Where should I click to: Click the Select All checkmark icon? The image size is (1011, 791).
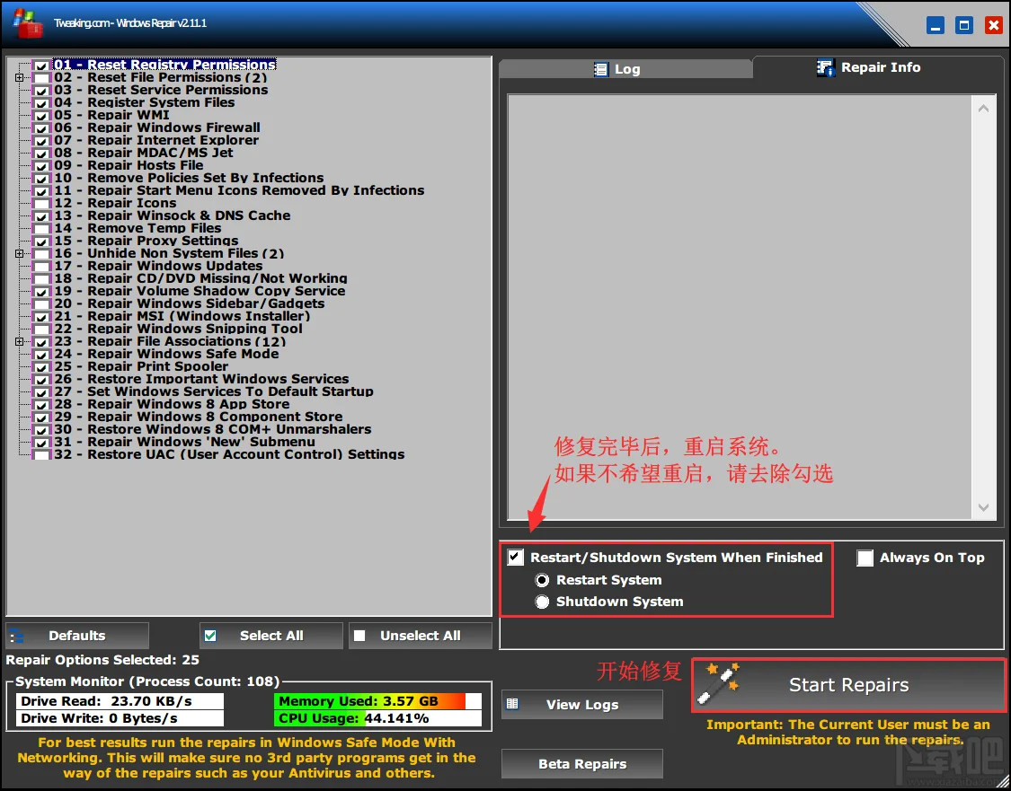[210, 636]
